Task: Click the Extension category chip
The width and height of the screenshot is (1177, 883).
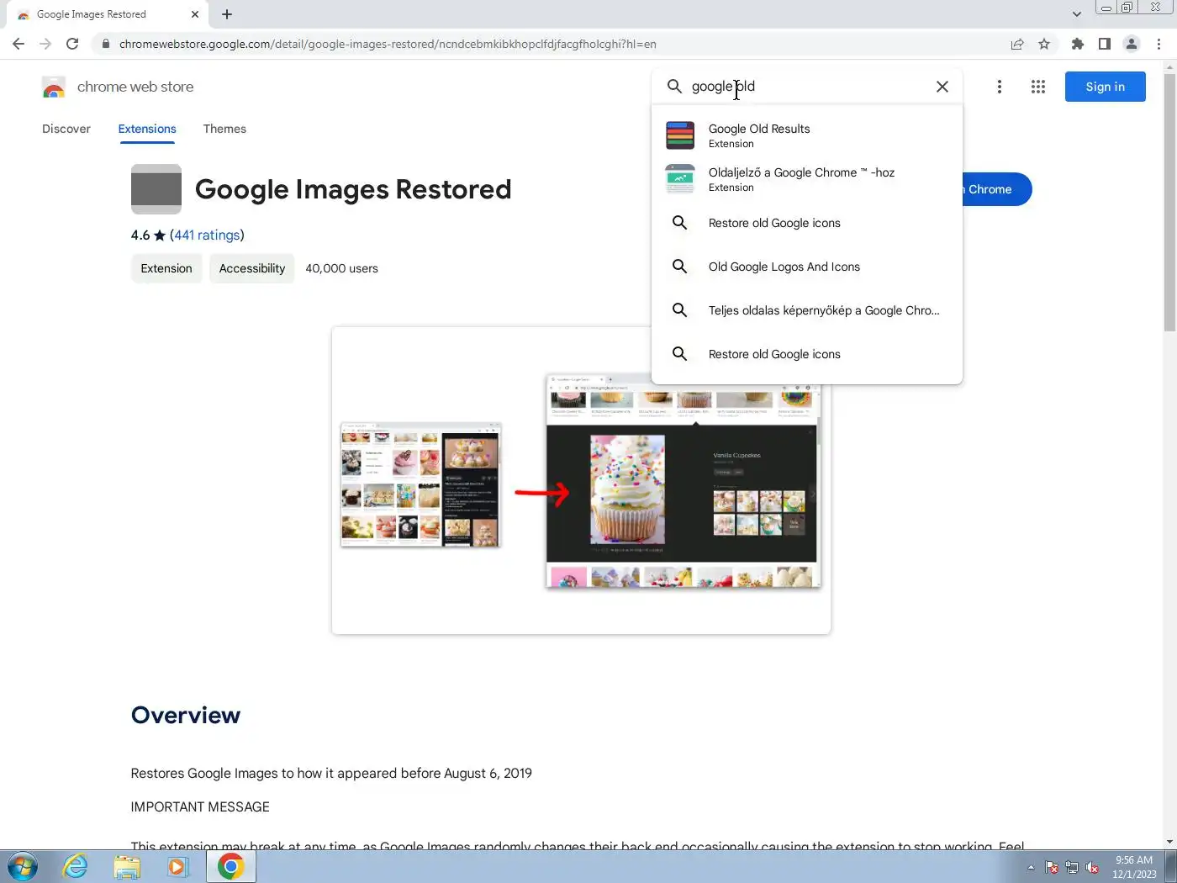Action: [x=166, y=268]
